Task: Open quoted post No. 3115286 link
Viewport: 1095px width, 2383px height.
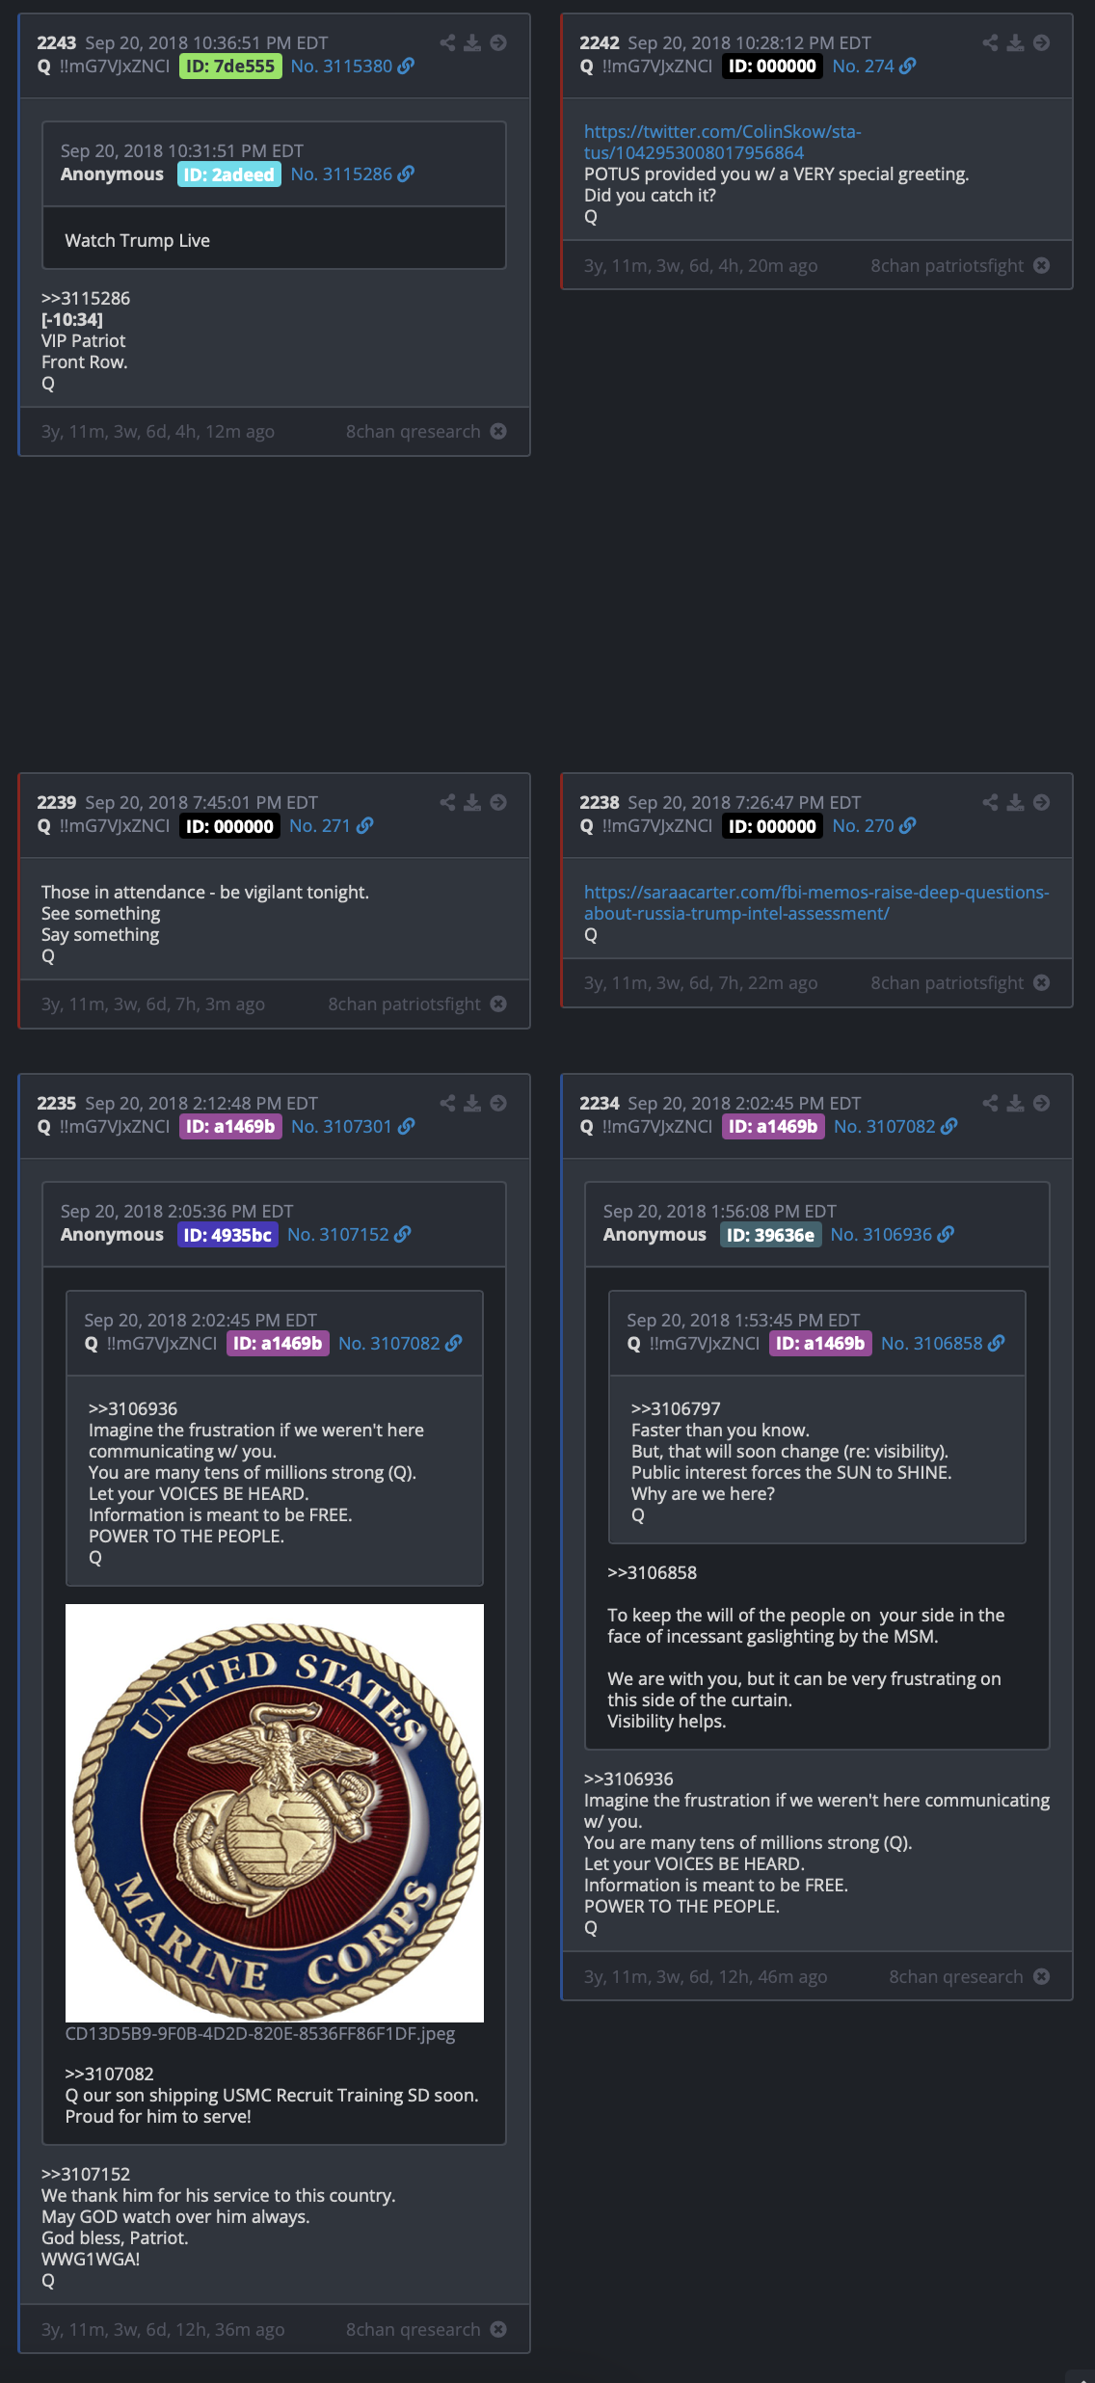Action: pos(353,174)
